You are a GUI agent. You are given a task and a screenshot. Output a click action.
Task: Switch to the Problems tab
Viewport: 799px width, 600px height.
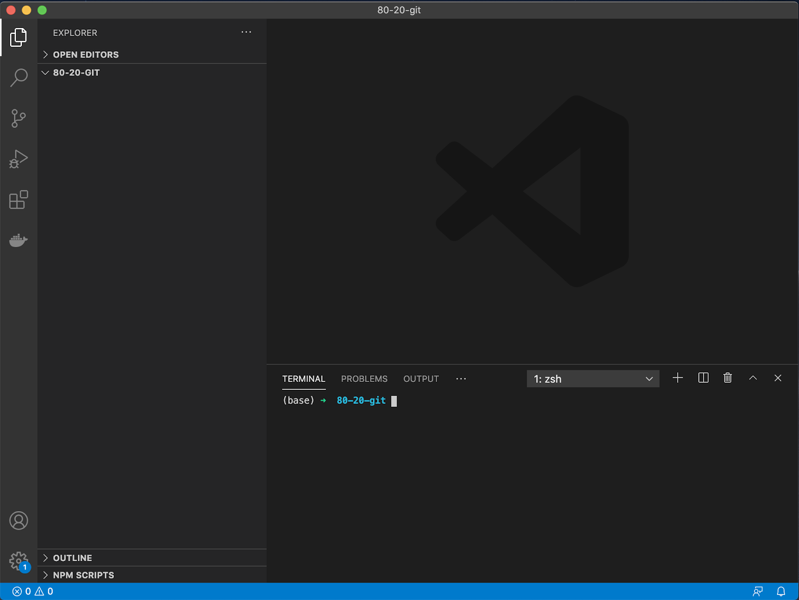pyautogui.click(x=364, y=379)
